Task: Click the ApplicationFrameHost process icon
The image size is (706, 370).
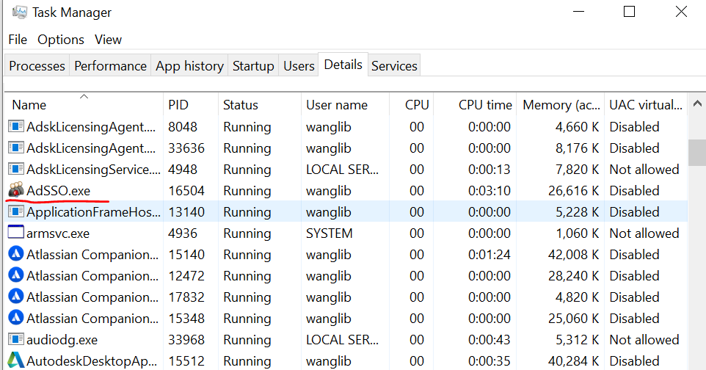Action: 15,212
